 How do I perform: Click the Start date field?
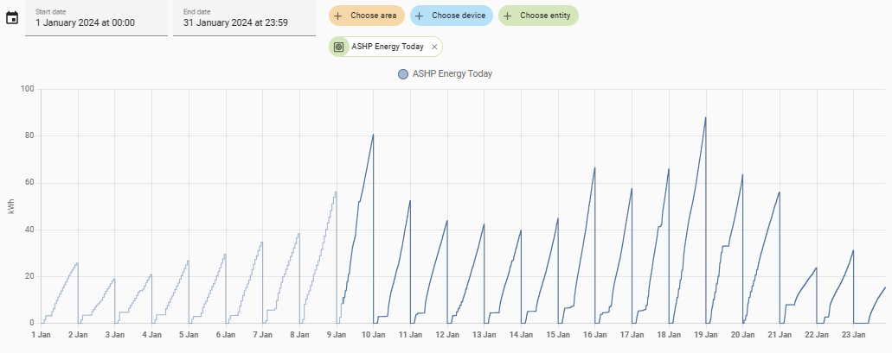coord(96,18)
